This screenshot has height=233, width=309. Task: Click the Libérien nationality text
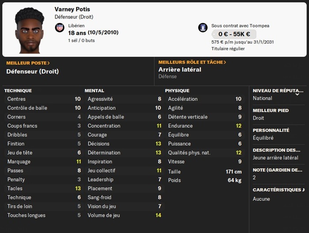[77, 26]
